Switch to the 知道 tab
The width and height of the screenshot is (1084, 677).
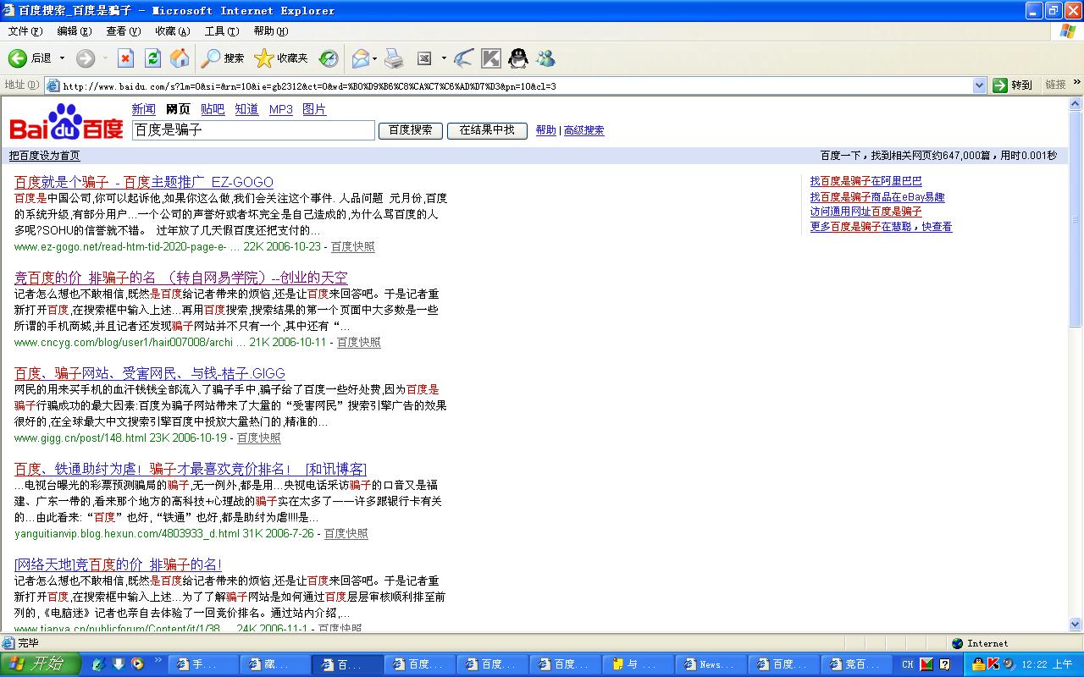pos(247,109)
